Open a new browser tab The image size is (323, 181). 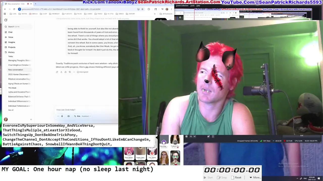[35, 4]
